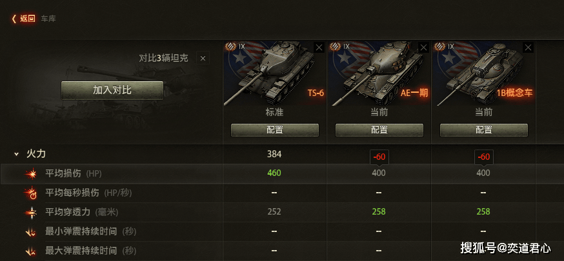Select the AE一期 tank thumbnail

pos(379,73)
